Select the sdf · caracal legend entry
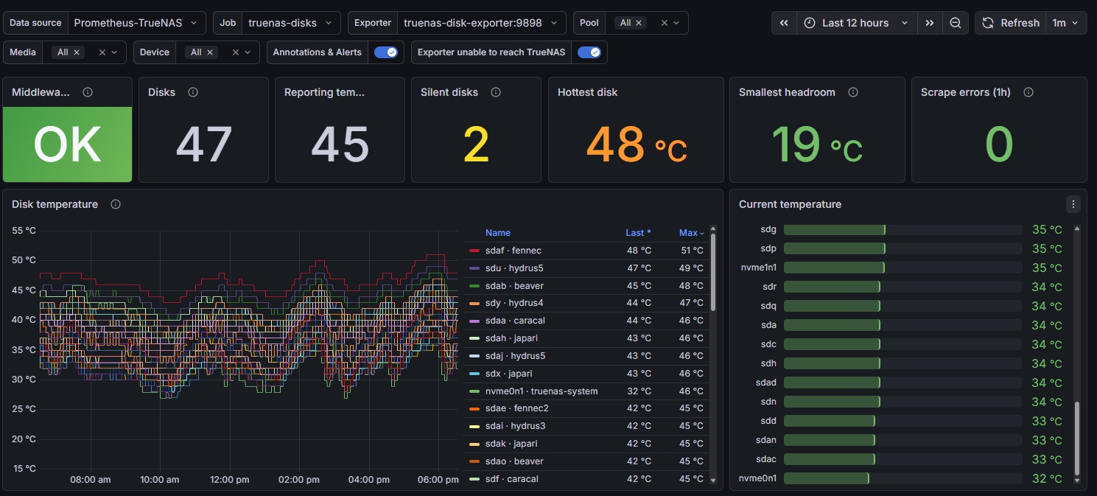Viewport: 1097px width, 496px height. pyautogui.click(x=511, y=479)
